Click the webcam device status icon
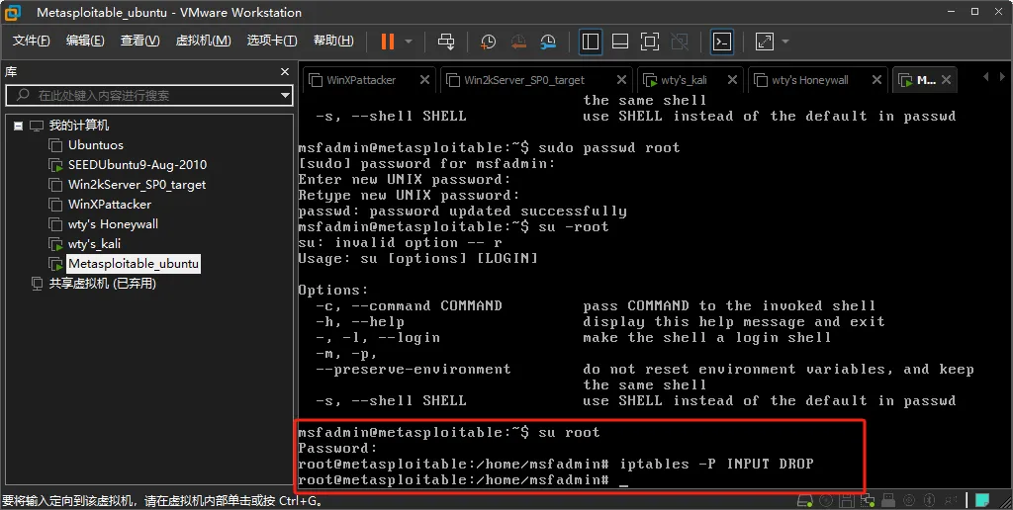The height and width of the screenshot is (510, 1013). 951,501
